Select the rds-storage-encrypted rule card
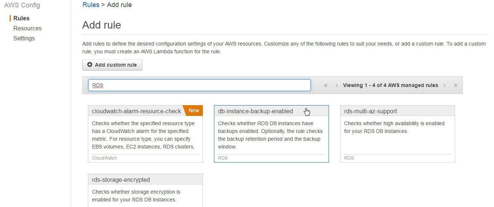The height and width of the screenshot is (207, 494). tap(145, 190)
